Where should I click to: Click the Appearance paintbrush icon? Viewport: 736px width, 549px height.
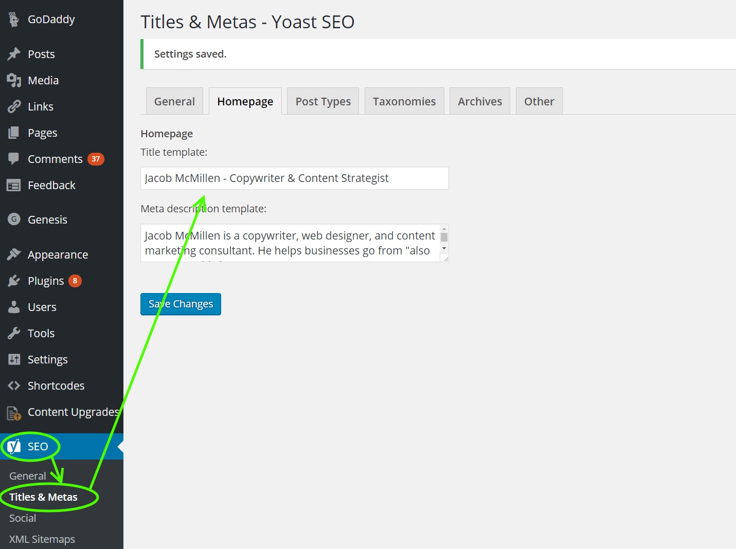click(14, 254)
